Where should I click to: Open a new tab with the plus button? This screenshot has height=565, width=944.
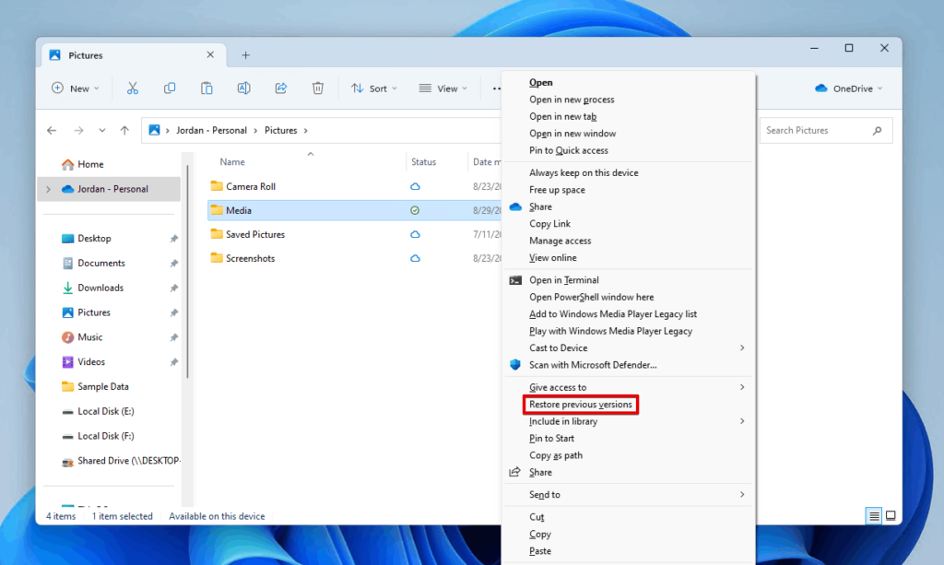[245, 55]
